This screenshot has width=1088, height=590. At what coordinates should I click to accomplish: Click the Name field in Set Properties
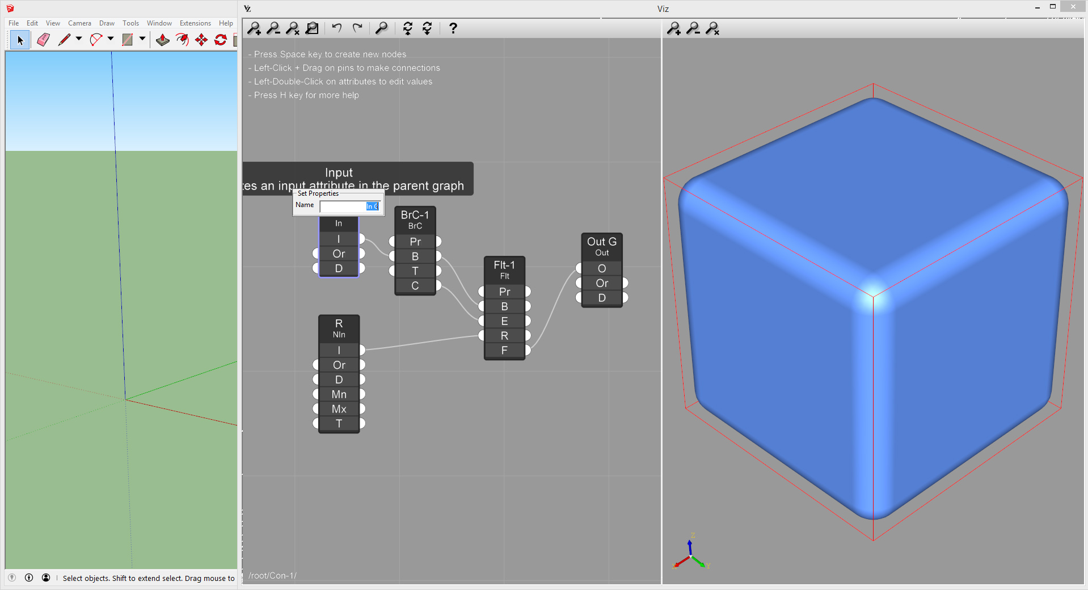pos(349,206)
